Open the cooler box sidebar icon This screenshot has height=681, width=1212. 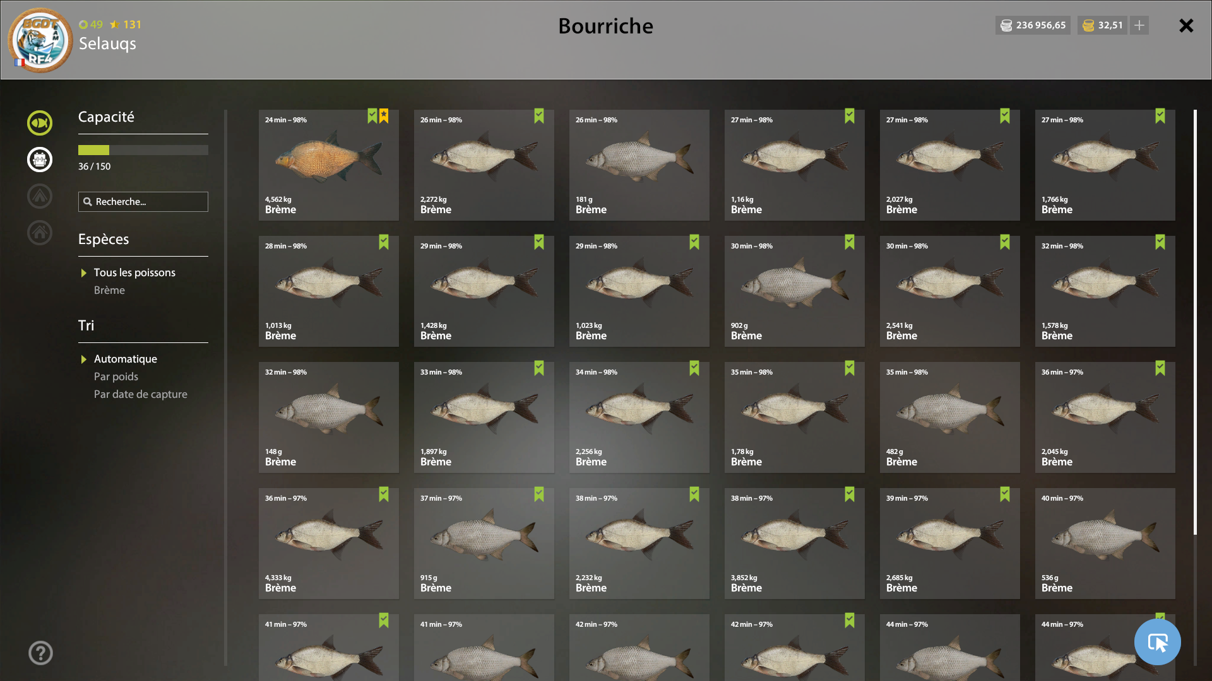40,160
